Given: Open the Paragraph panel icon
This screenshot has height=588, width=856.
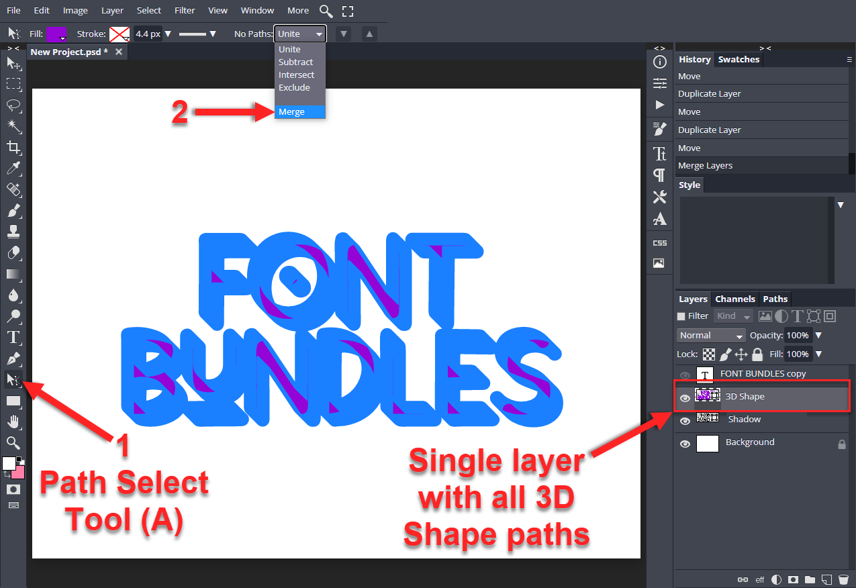Looking at the screenshot, I should coord(660,175).
